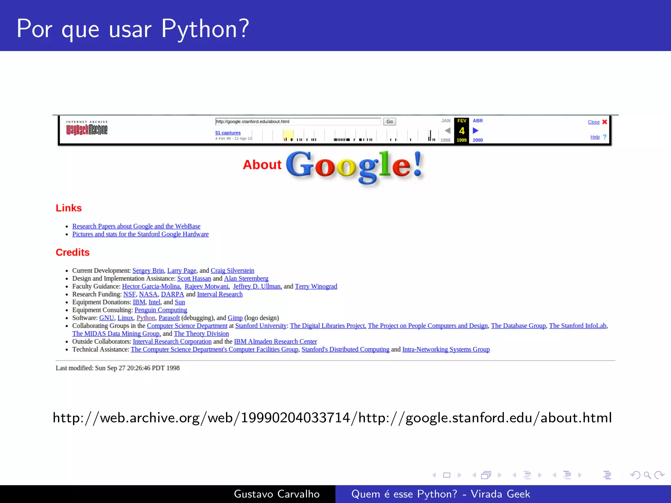Click the Beamer next frame arrow
Image resolution: width=671 pixels, height=503 pixels.
pos(500,475)
